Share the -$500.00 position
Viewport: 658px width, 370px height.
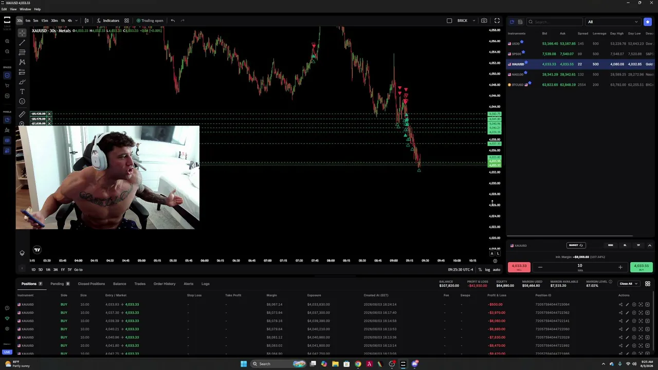tap(620, 304)
